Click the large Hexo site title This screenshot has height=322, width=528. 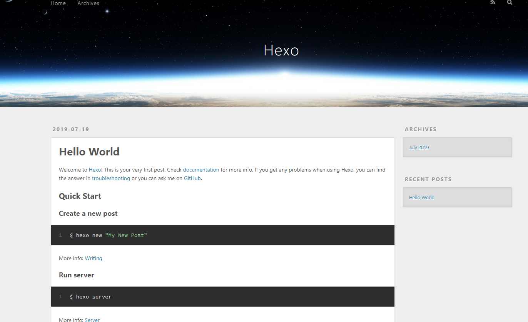(281, 50)
